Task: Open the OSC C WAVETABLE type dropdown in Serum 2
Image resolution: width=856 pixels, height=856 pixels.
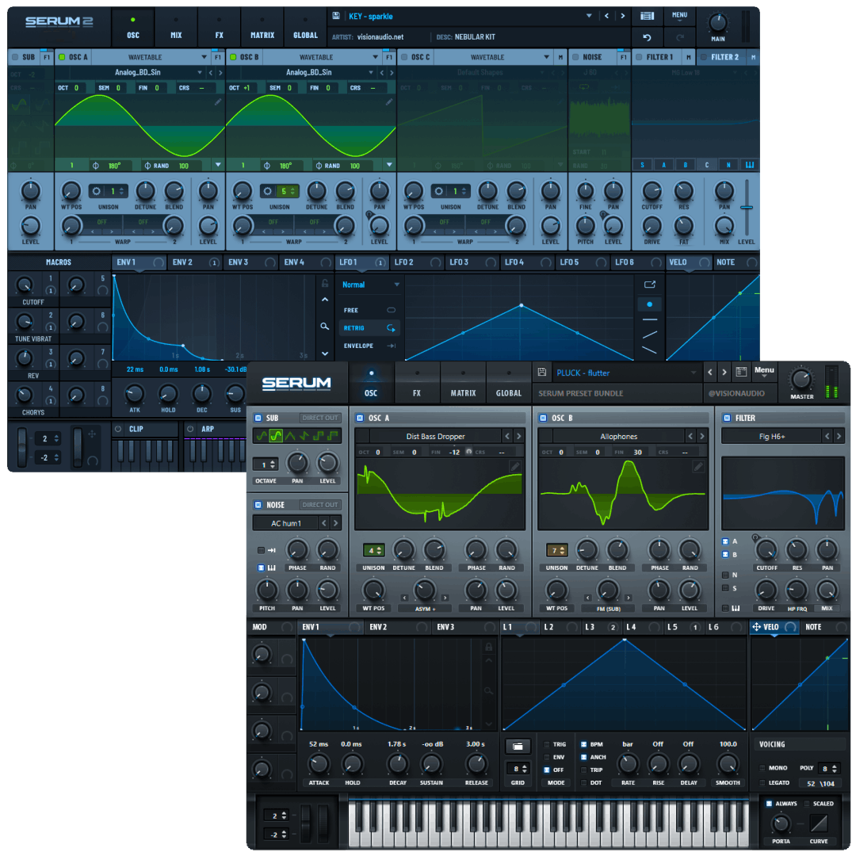Action: pyautogui.click(x=546, y=57)
